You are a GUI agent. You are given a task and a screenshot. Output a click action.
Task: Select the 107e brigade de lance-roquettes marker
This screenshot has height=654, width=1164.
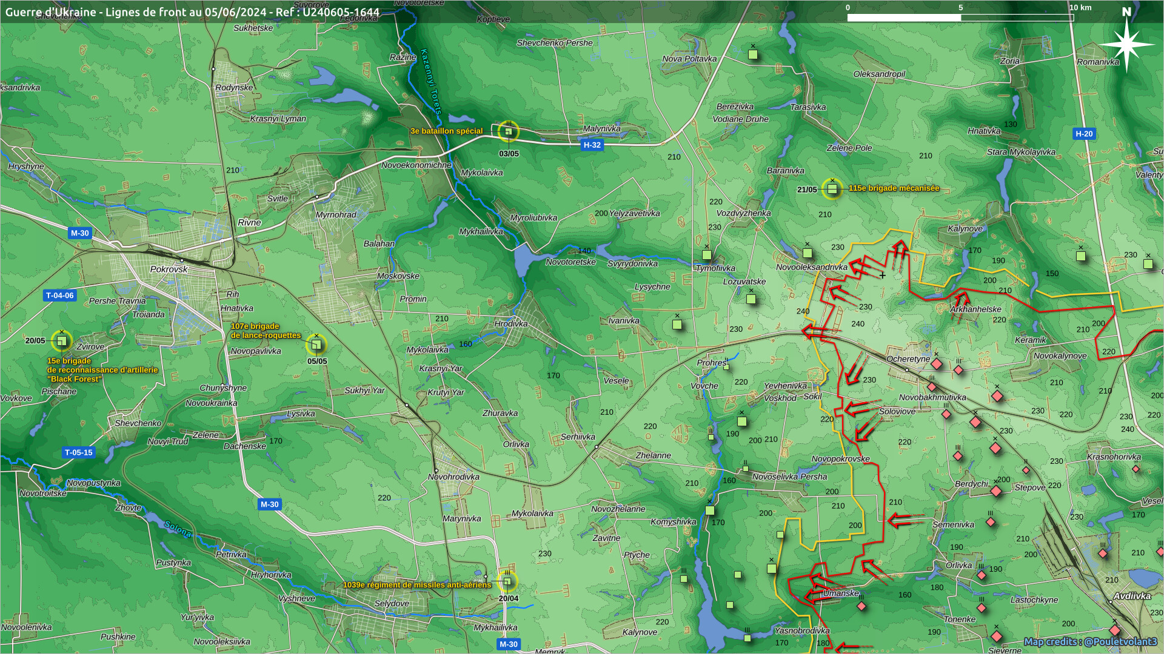(x=316, y=345)
